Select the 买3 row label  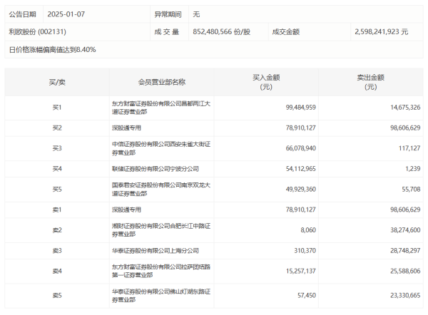tap(57, 148)
